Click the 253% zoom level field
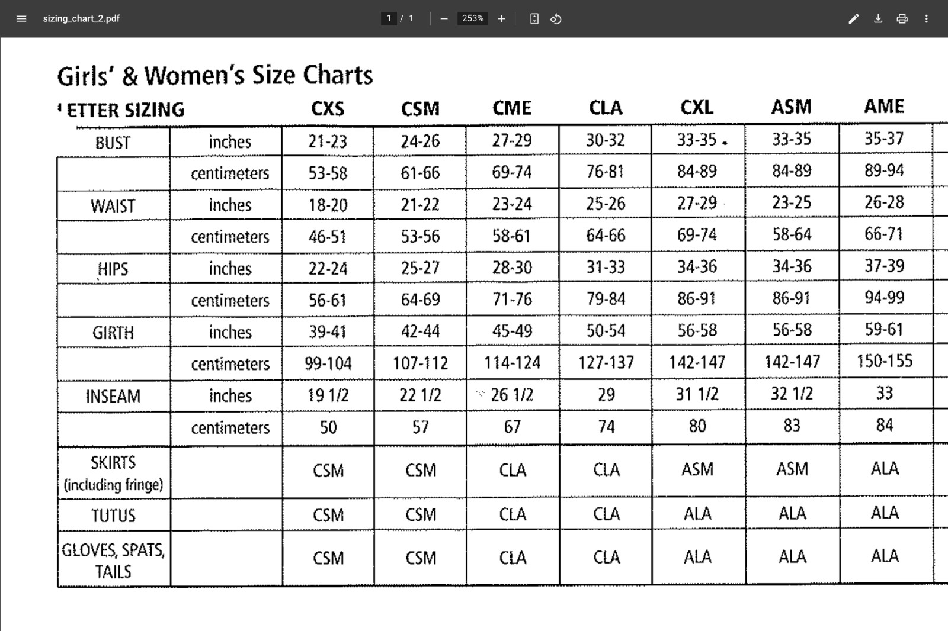948x631 pixels. tap(472, 18)
